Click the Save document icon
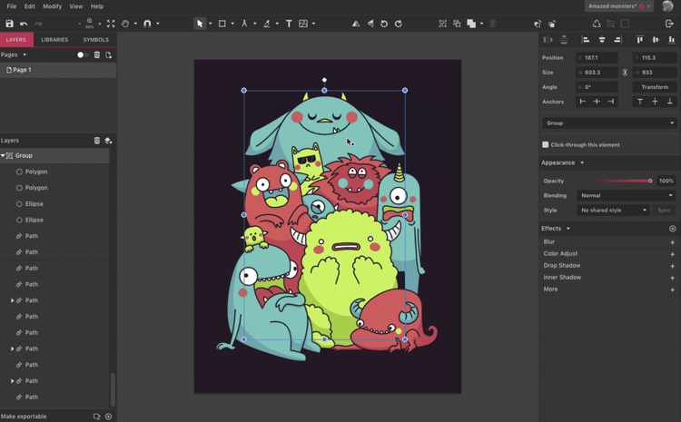Screen dimensions: 681x422 pyautogui.click(x=10, y=24)
